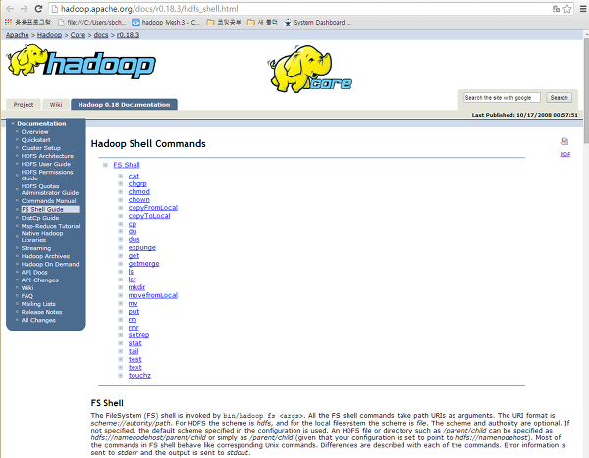Open Overview in the sidebar

tap(35, 132)
